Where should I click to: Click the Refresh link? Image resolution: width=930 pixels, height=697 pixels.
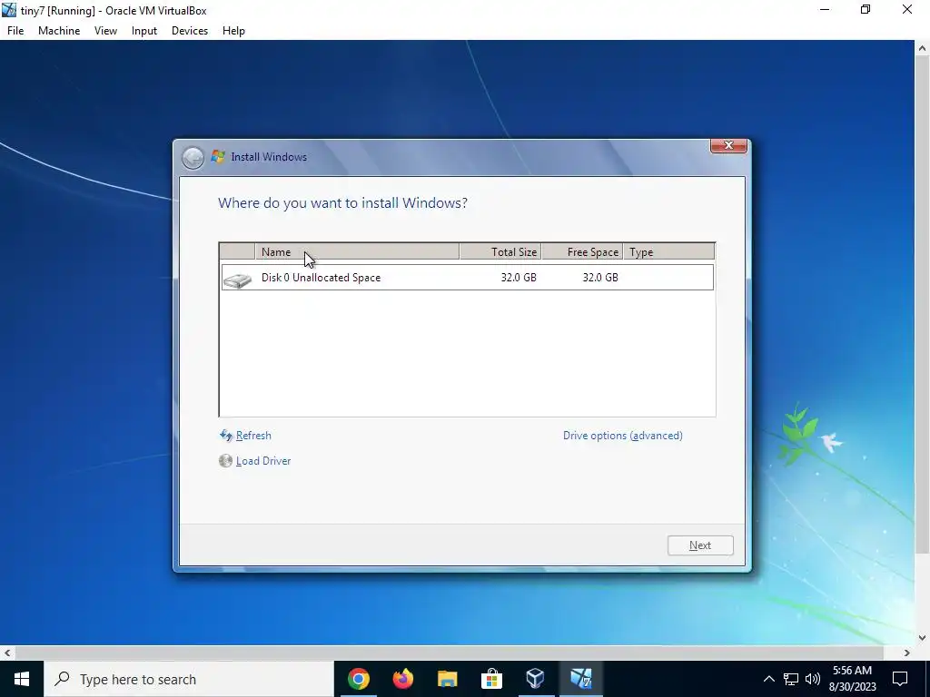pos(253,436)
